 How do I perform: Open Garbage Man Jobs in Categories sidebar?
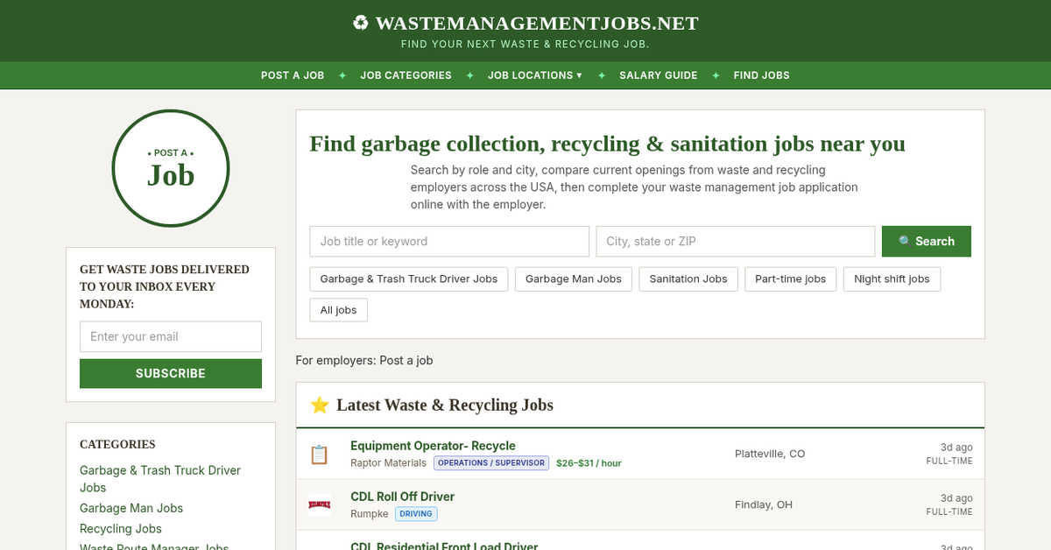(131, 508)
